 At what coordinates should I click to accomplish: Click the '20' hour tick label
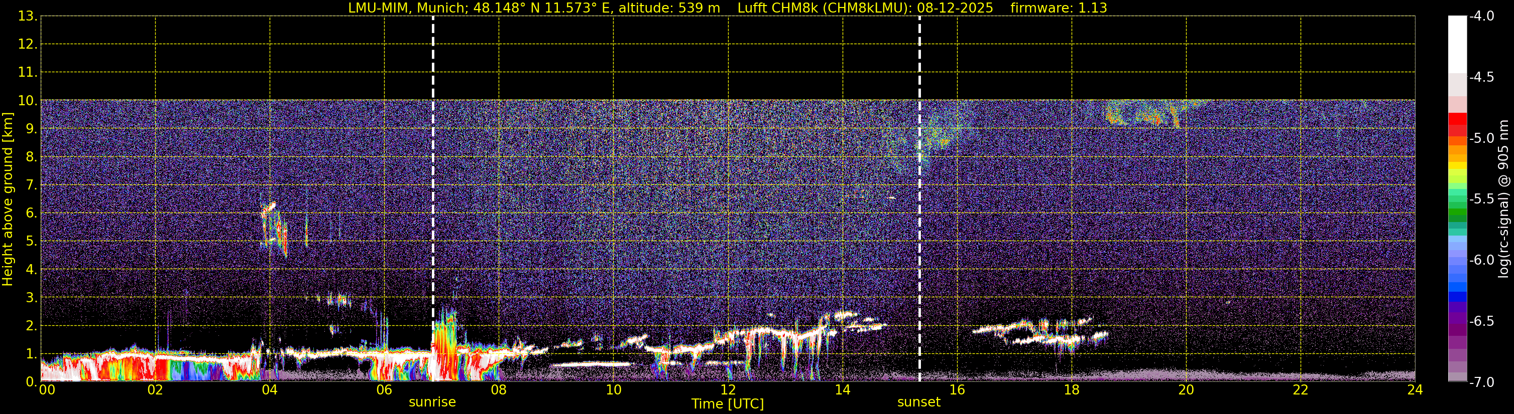pos(1186,390)
